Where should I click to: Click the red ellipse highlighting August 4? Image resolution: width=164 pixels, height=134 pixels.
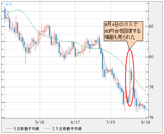pos(130,78)
